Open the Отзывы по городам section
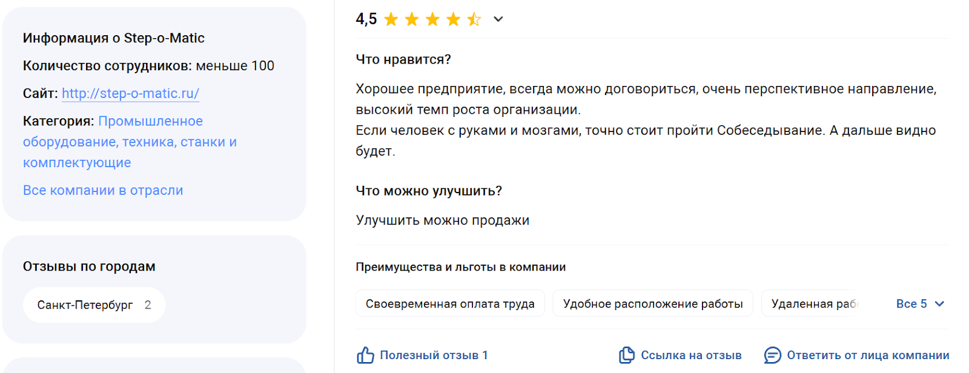969x373 pixels. pos(89,265)
